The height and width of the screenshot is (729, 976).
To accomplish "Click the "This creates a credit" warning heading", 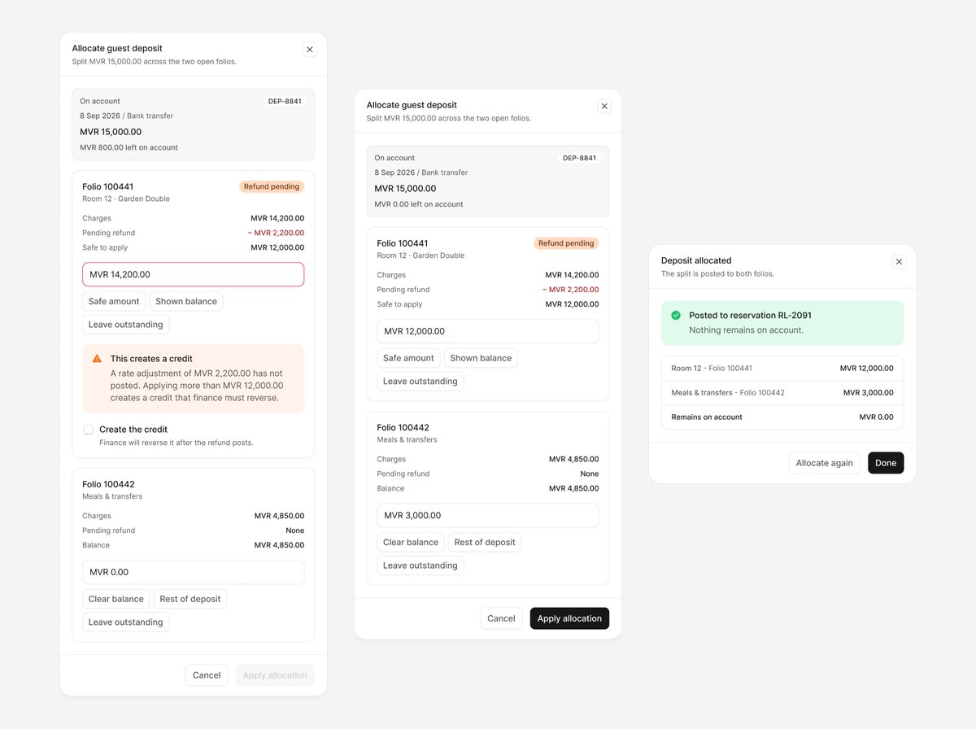I will coord(151,359).
